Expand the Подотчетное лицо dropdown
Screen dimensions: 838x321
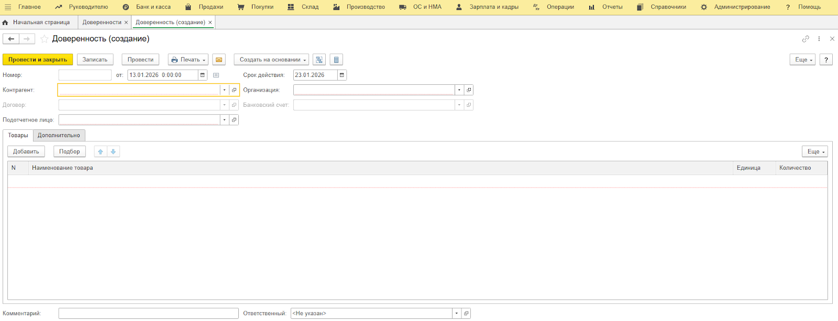(224, 120)
